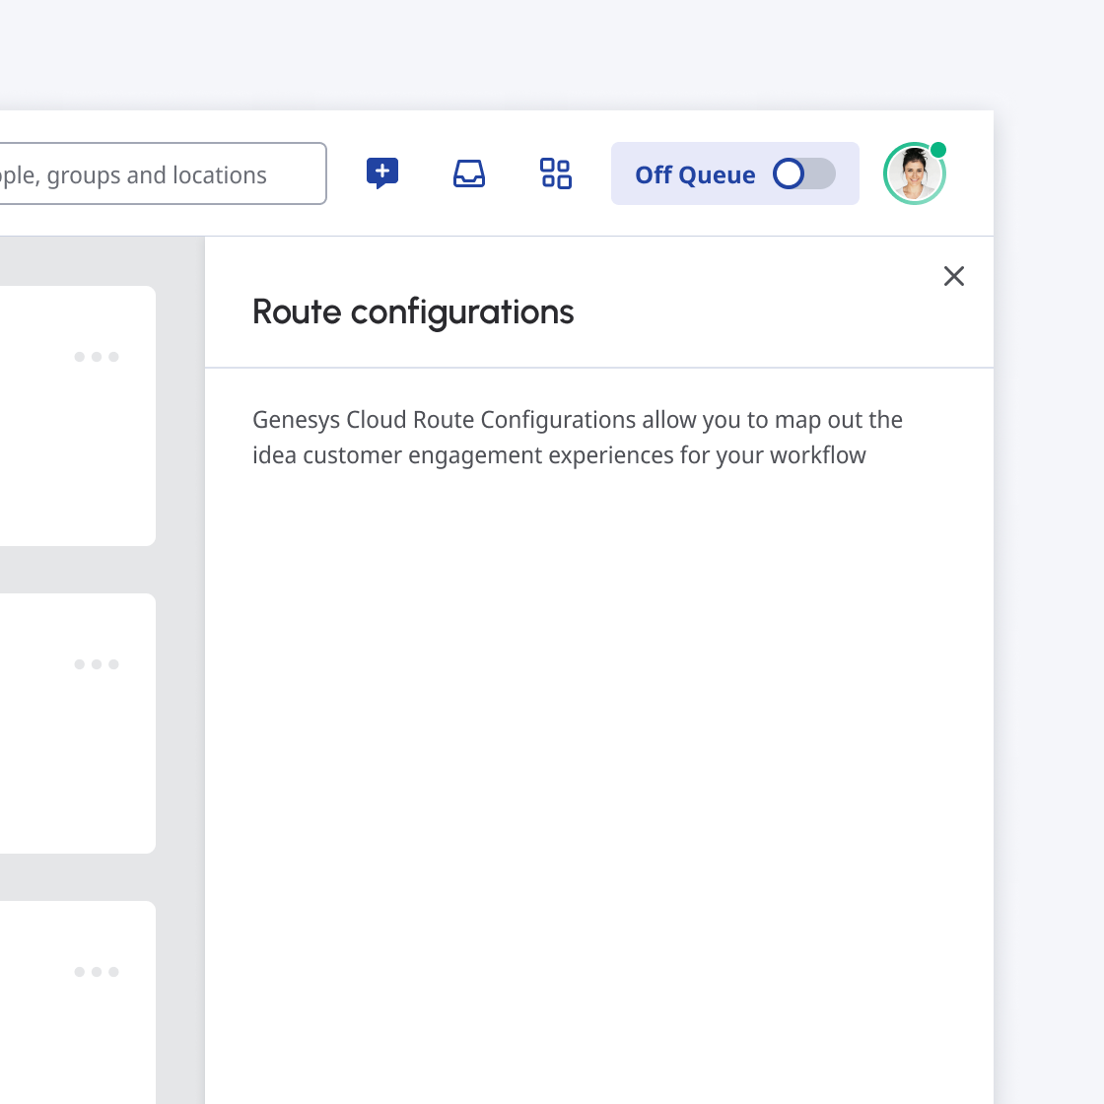
Task: Click the gray gap between top and middle cards
Action: [x=79, y=570]
